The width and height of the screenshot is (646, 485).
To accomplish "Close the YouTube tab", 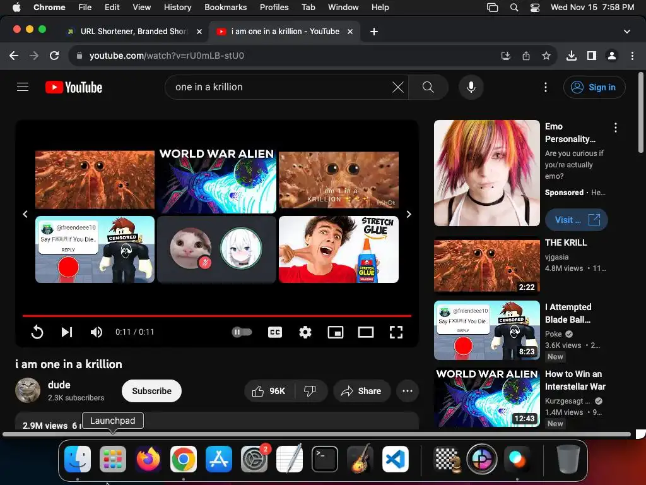I will (x=350, y=32).
